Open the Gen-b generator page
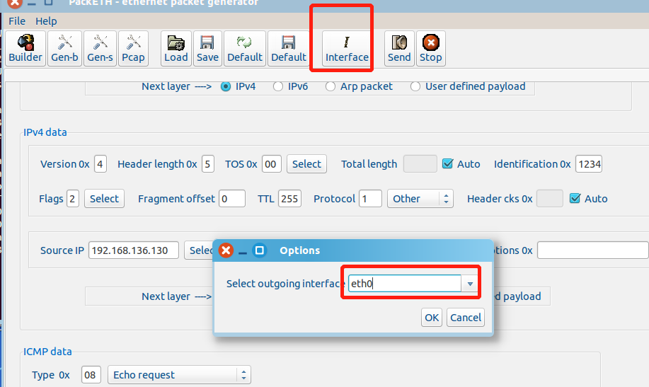Image resolution: width=649 pixels, height=387 pixels. (x=64, y=48)
